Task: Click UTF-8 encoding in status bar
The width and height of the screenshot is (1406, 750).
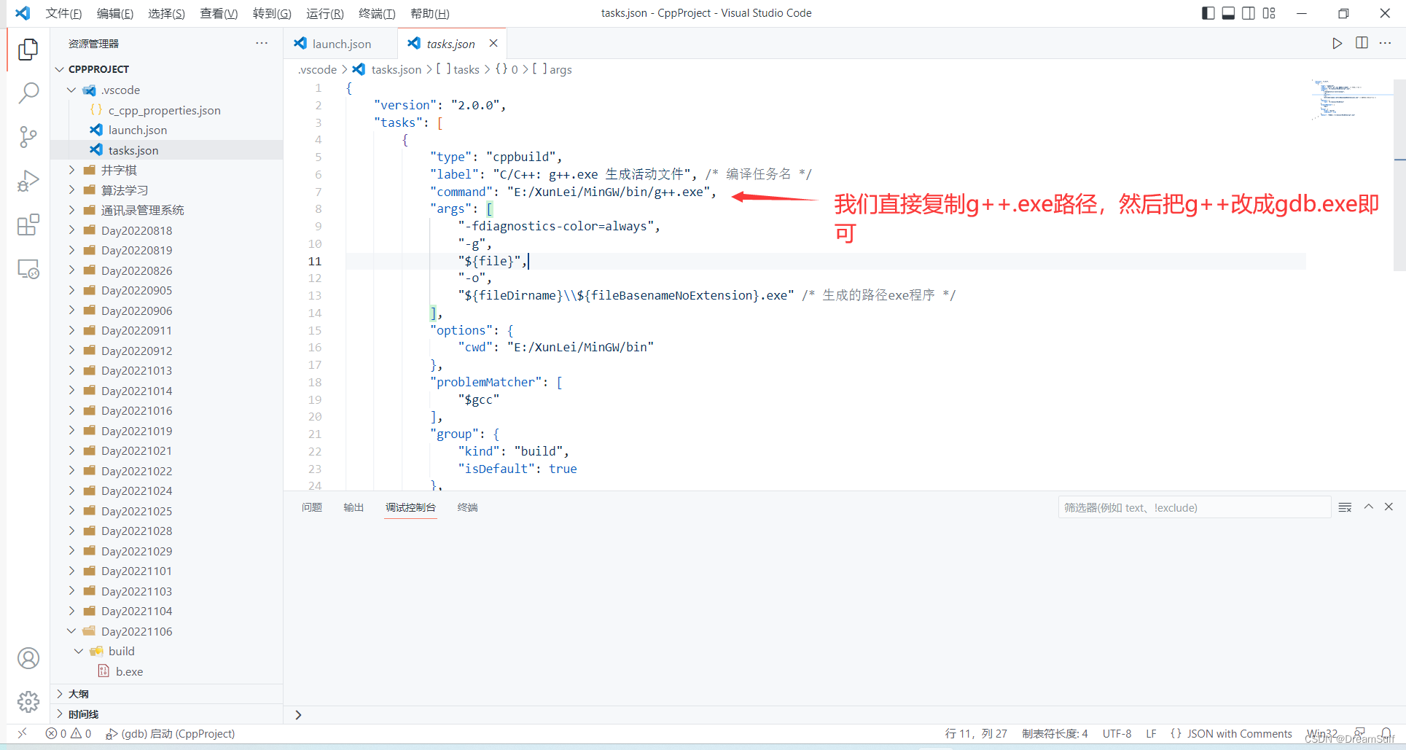Action: [x=1117, y=733]
